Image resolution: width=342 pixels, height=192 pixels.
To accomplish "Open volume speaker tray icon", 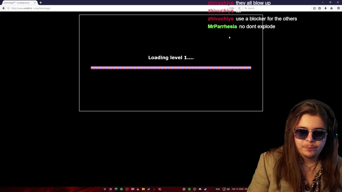I will pos(228,189).
